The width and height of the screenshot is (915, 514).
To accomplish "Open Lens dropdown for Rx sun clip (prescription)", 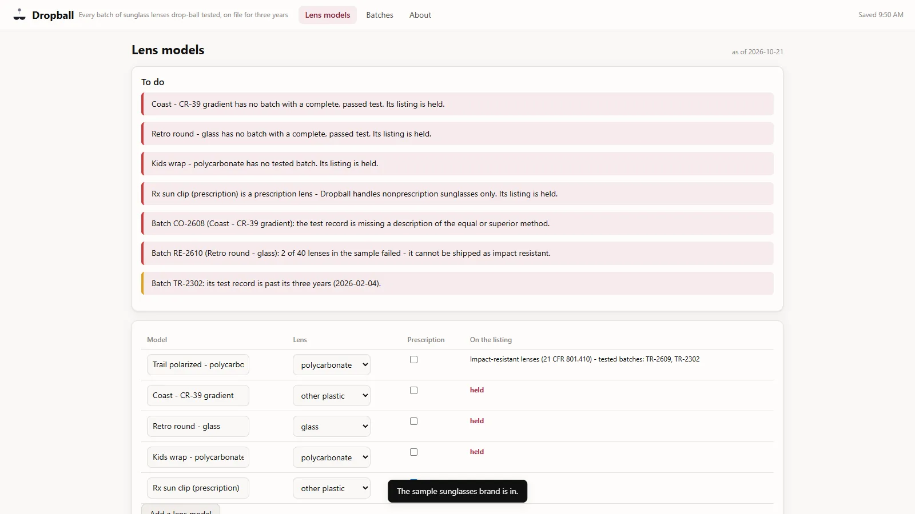I will point(332,488).
